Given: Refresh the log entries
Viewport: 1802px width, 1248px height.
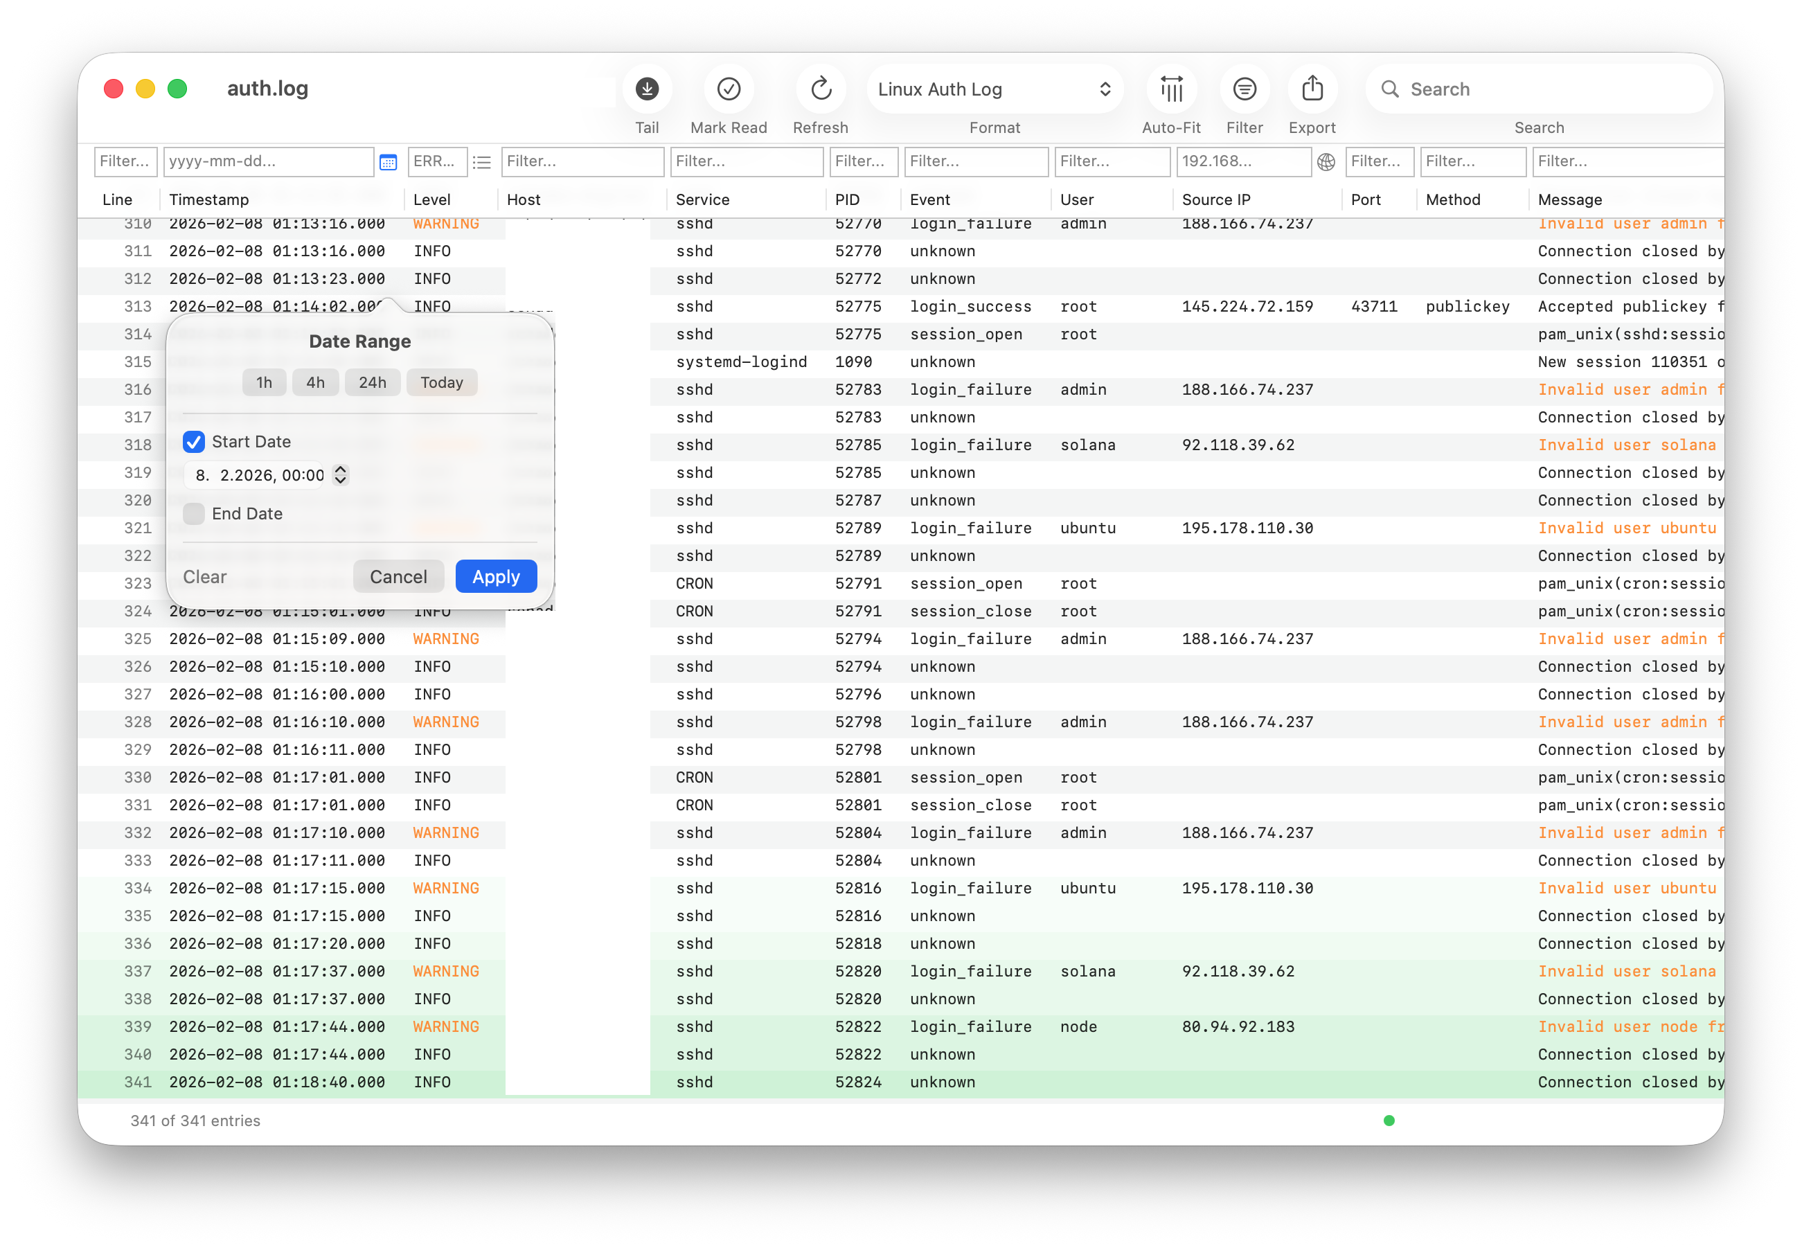Looking at the screenshot, I should (820, 89).
